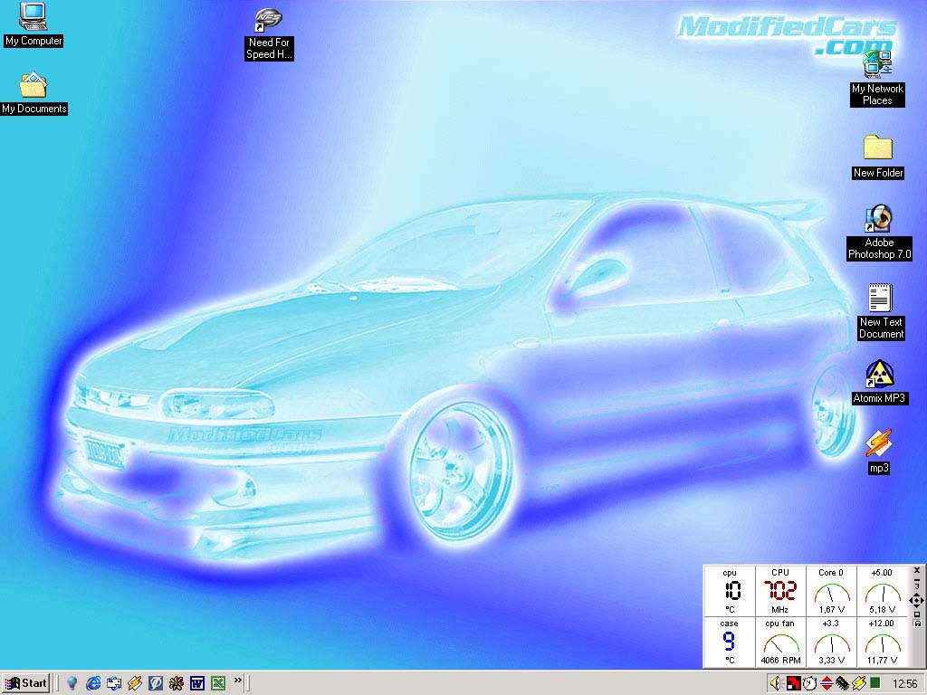Select the mp3 Winamp shortcut icon

click(x=878, y=443)
